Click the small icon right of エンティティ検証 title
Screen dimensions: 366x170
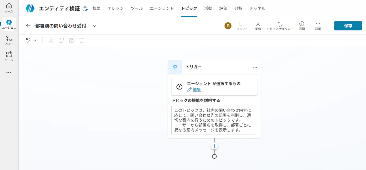[85, 9]
